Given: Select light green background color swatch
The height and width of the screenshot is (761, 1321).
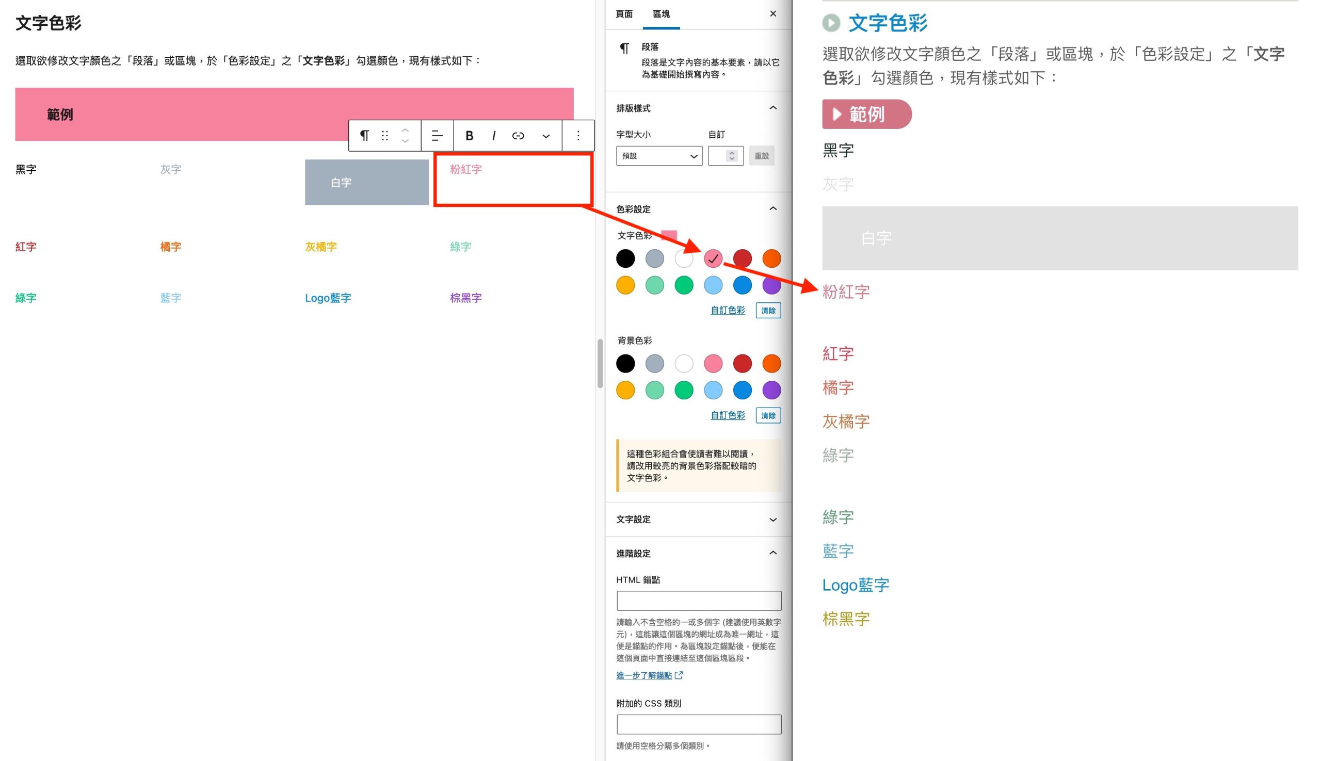Looking at the screenshot, I should pos(654,390).
